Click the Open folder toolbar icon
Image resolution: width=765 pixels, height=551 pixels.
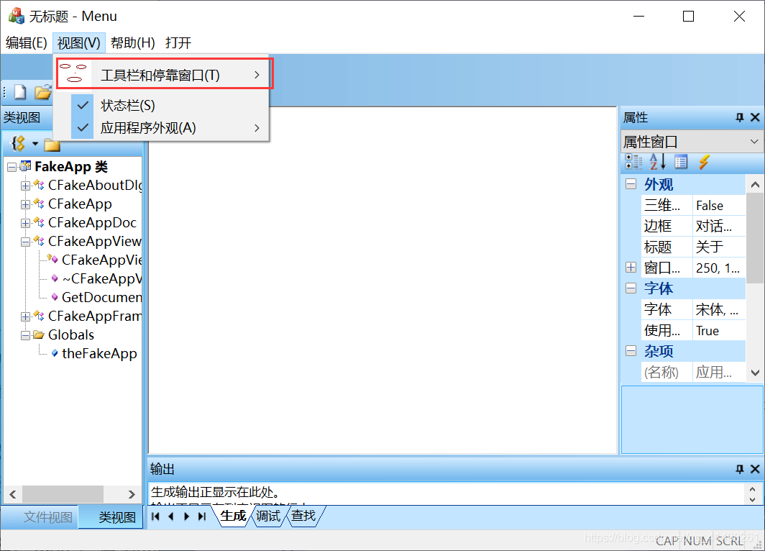(43, 92)
